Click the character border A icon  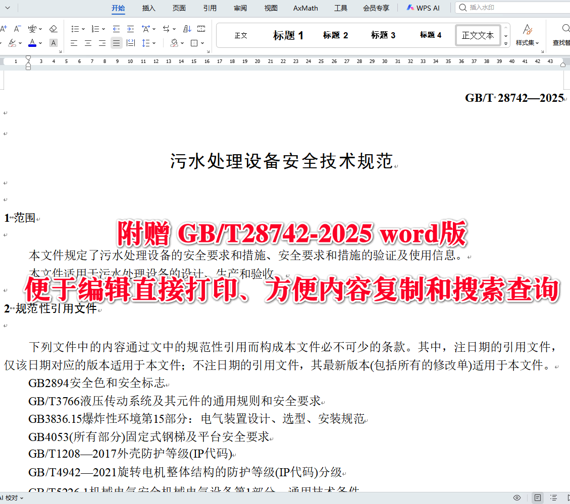click(53, 43)
